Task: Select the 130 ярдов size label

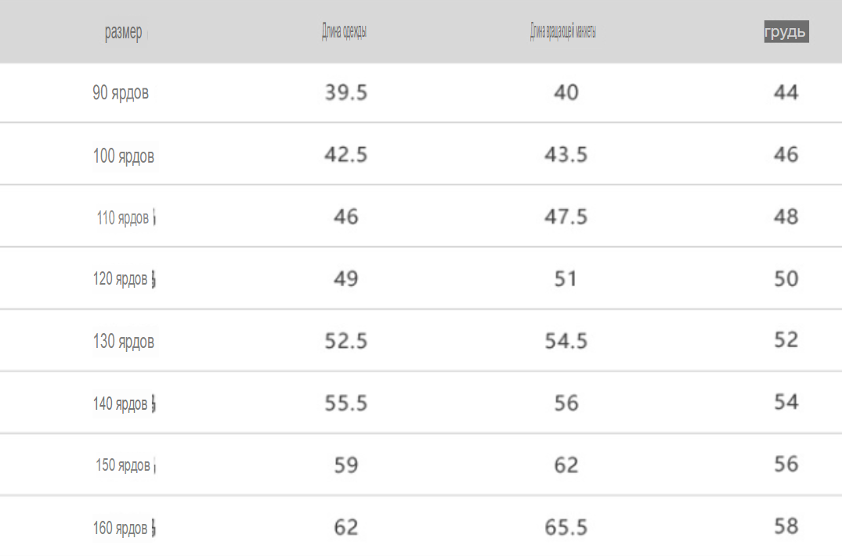Action: pyautogui.click(x=124, y=342)
